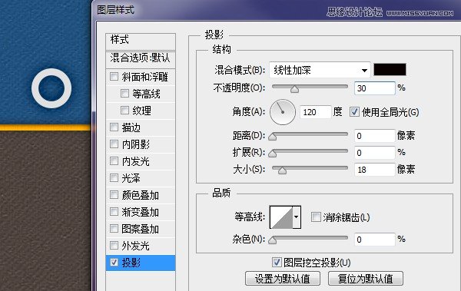This screenshot has width=461, height=291.
Task: Uncheck the 投影 style checkbox
Action: point(114,262)
